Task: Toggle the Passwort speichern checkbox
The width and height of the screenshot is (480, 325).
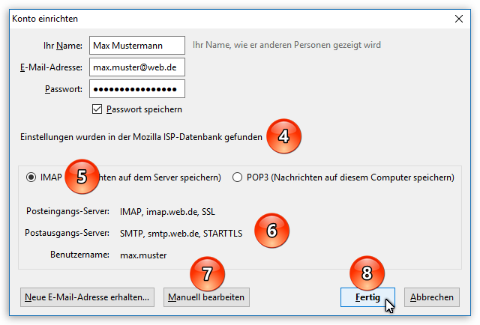Action: point(97,109)
